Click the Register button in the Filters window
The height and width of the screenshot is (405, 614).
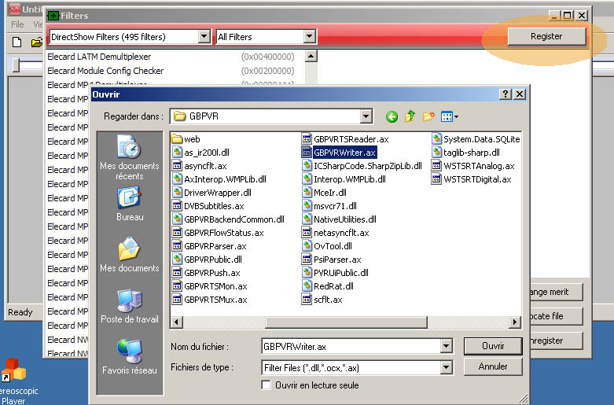(546, 36)
